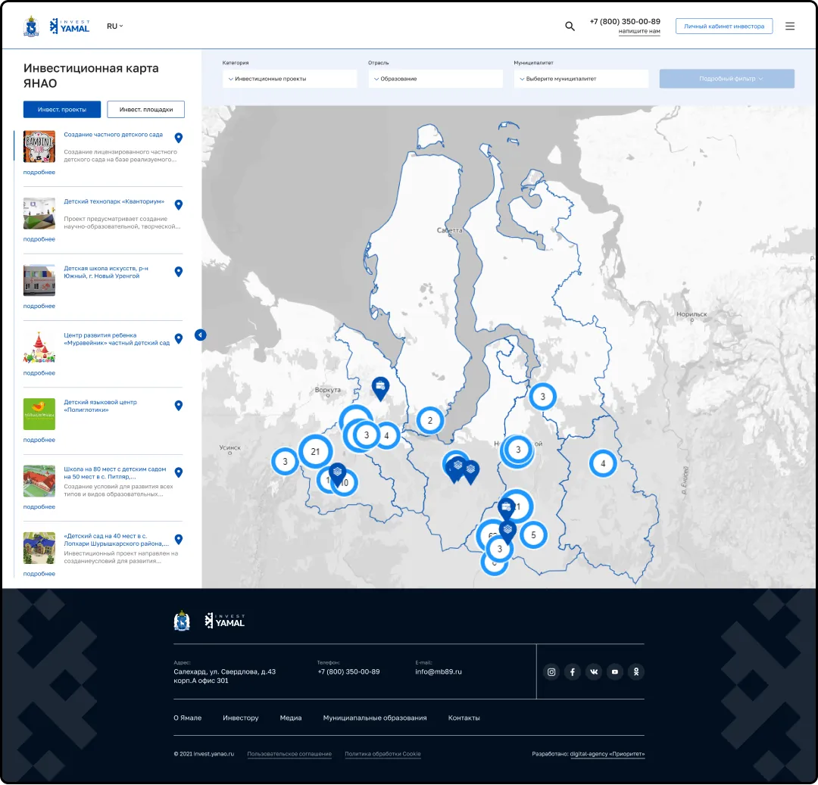
Task: Click the map cluster marker showing 21
Action: (315, 452)
